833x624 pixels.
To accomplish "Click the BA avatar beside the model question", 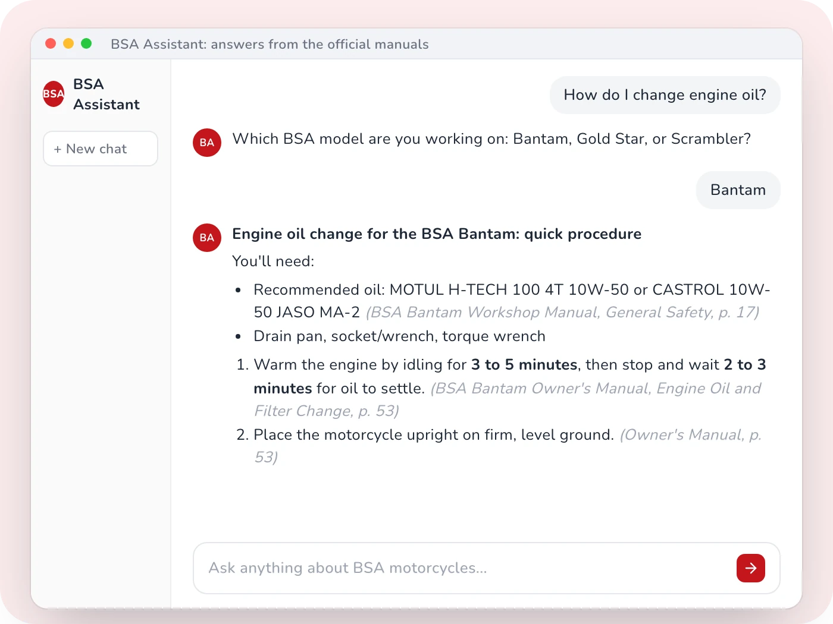I will click(x=207, y=143).
